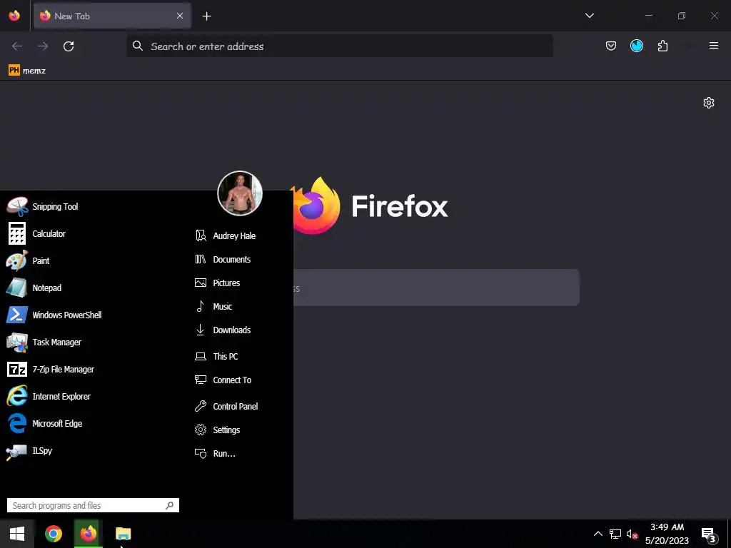Open a new Firefox tab
This screenshot has width=731, height=548.
click(206, 16)
